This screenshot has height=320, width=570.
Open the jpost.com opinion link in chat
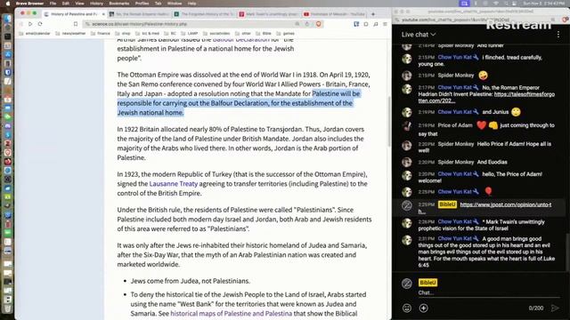[x=484, y=207]
